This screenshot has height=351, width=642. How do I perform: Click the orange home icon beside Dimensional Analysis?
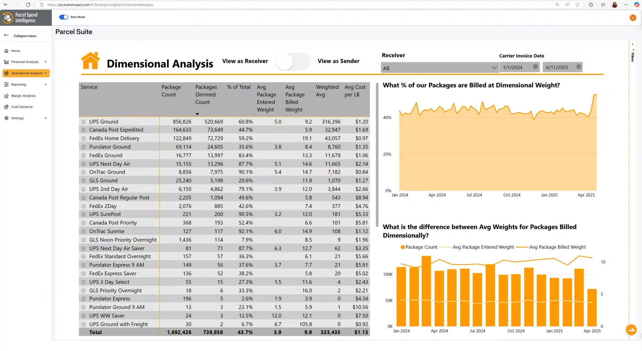point(90,61)
